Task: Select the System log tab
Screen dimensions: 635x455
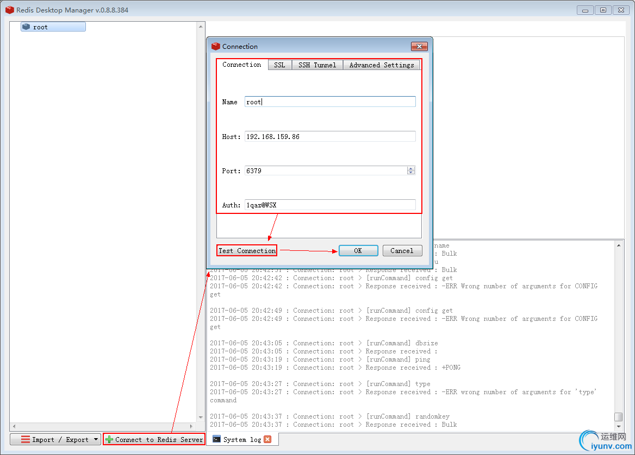Action: click(242, 440)
